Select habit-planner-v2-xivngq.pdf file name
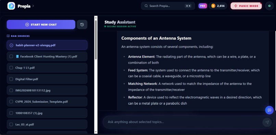Screen dimensions: 276x135 coord(36,45)
